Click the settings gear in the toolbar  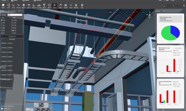(x=82, y=5)
